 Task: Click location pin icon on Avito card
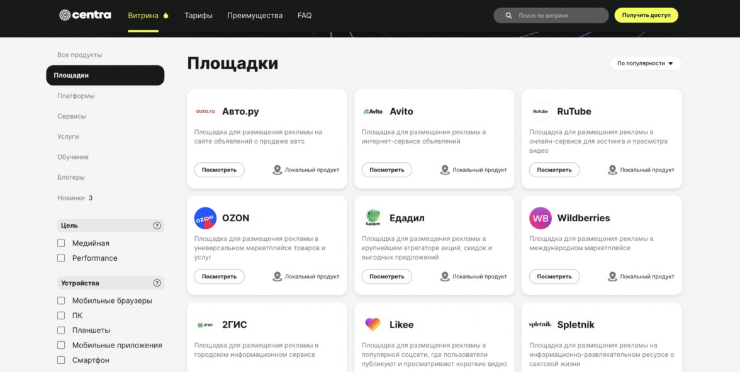tap(444, 170)
